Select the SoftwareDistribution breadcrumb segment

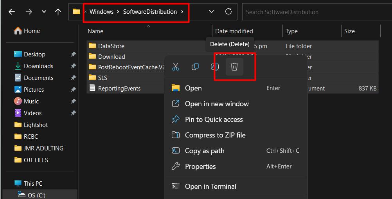tap(150, 12)
